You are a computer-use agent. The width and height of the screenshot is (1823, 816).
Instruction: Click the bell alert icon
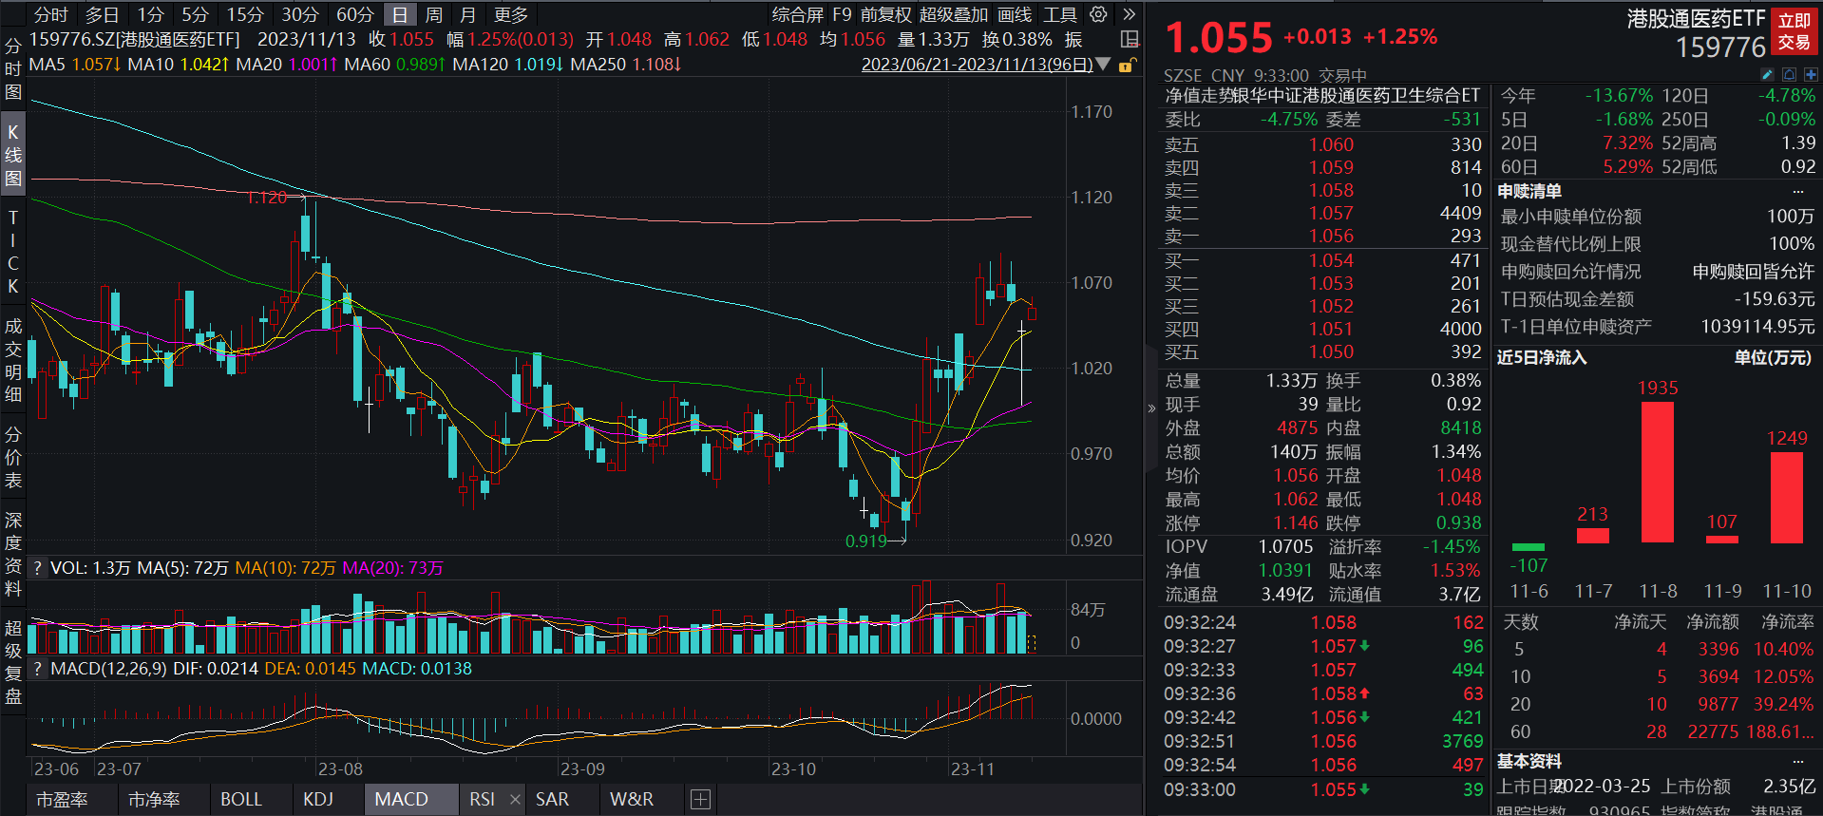point(1789,74)
